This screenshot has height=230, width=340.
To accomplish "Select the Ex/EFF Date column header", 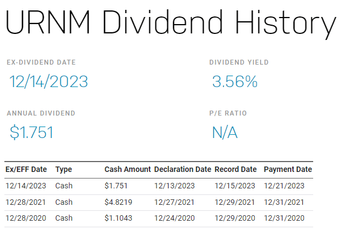I will tap(26, 169).
